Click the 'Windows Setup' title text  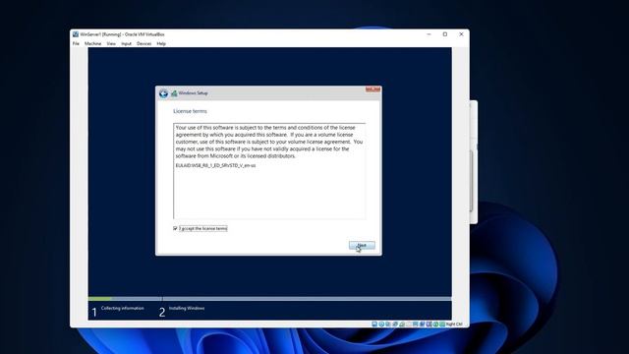tap(193, 93)
